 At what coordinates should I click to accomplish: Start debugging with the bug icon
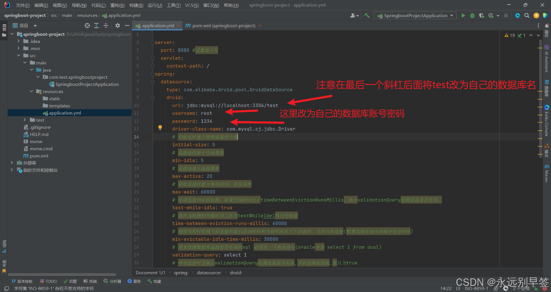[472, 15]
